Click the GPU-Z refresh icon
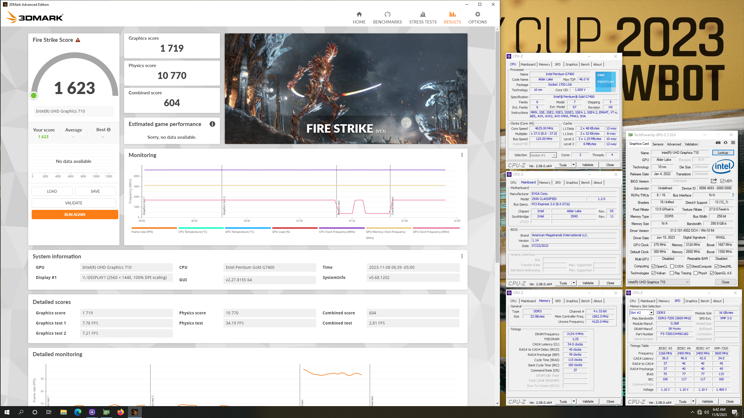 [725, 143]
